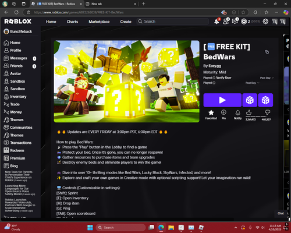Open Roblox Launches Rewarded Video Ads post

click(20, 205)
